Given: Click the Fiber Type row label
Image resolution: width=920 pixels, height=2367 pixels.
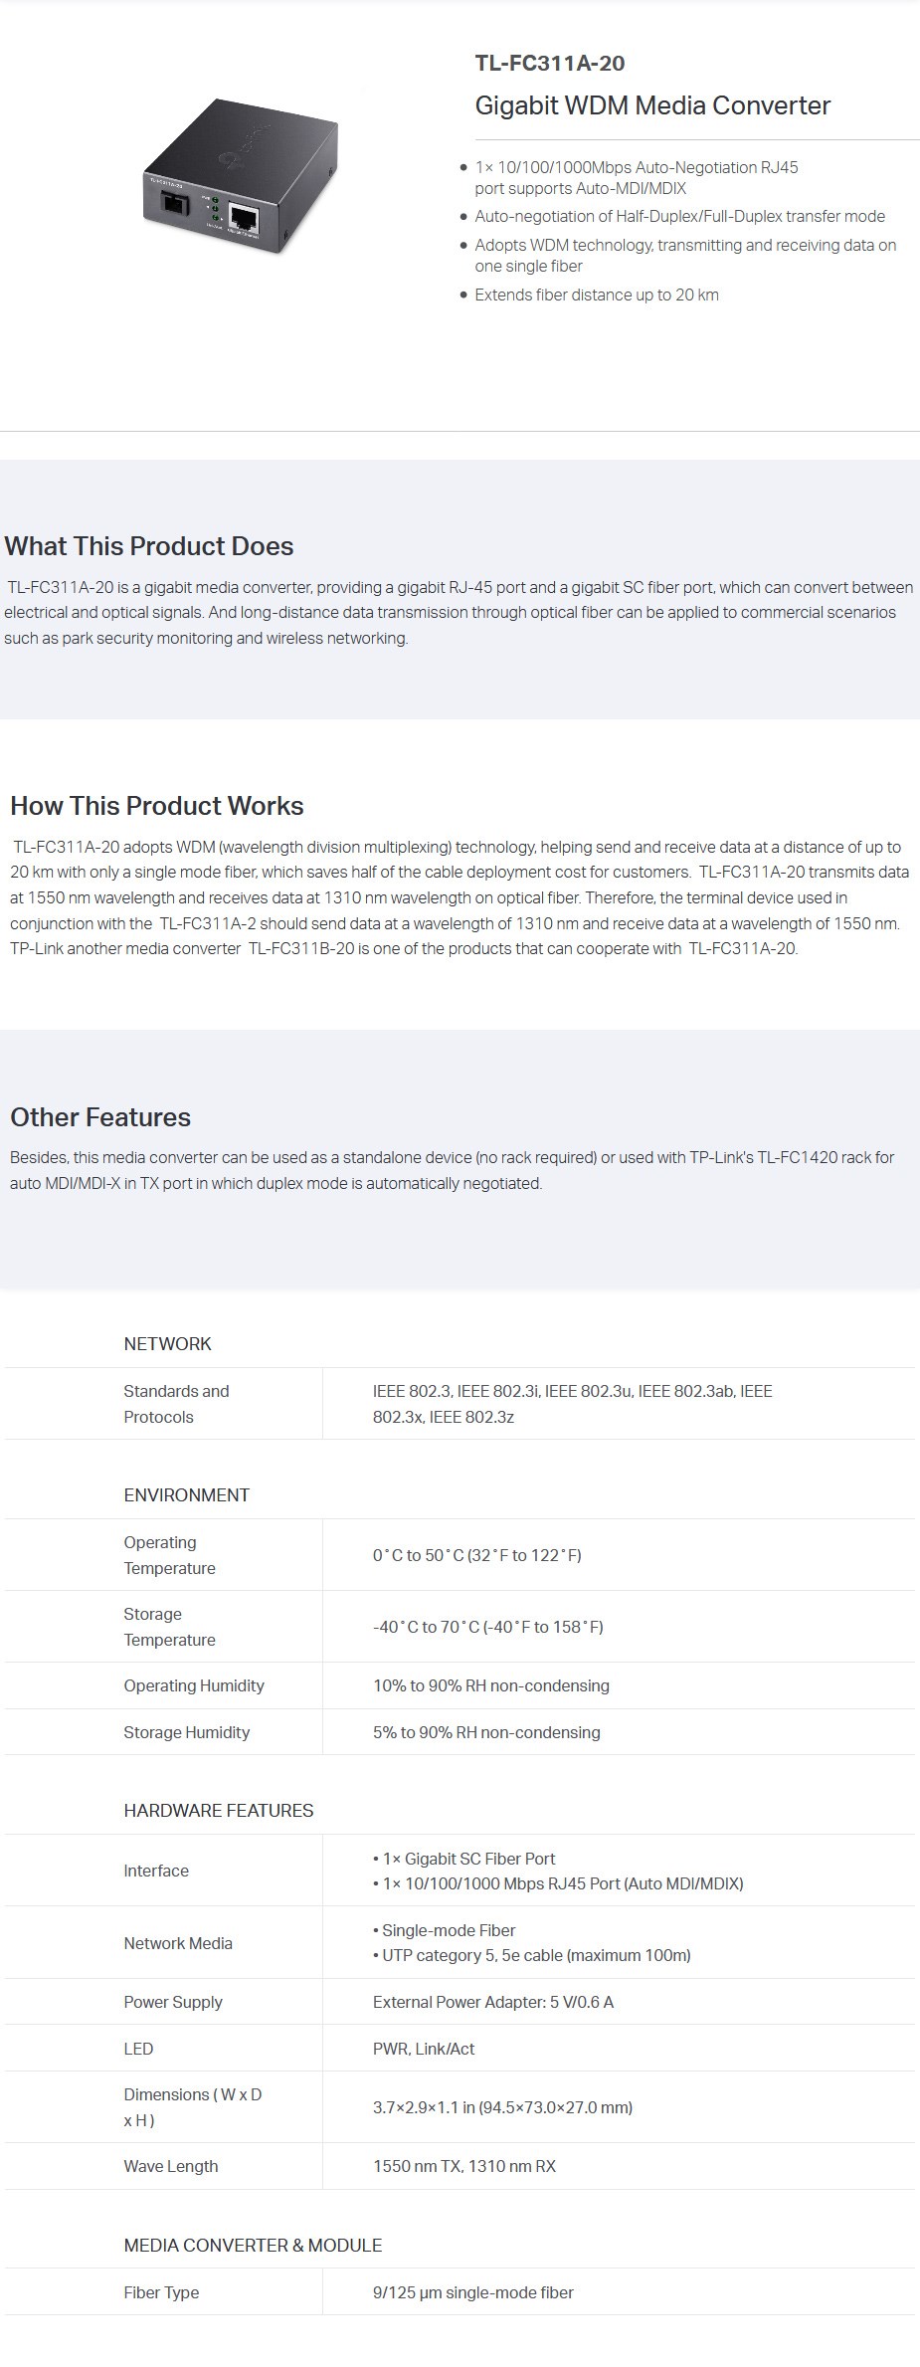Looking at the screenshot, I should (161, 2292).
